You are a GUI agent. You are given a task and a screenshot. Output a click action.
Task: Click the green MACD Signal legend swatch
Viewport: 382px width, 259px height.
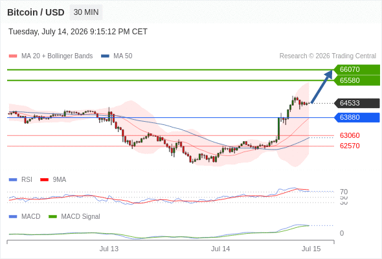(x=52, y=217)
